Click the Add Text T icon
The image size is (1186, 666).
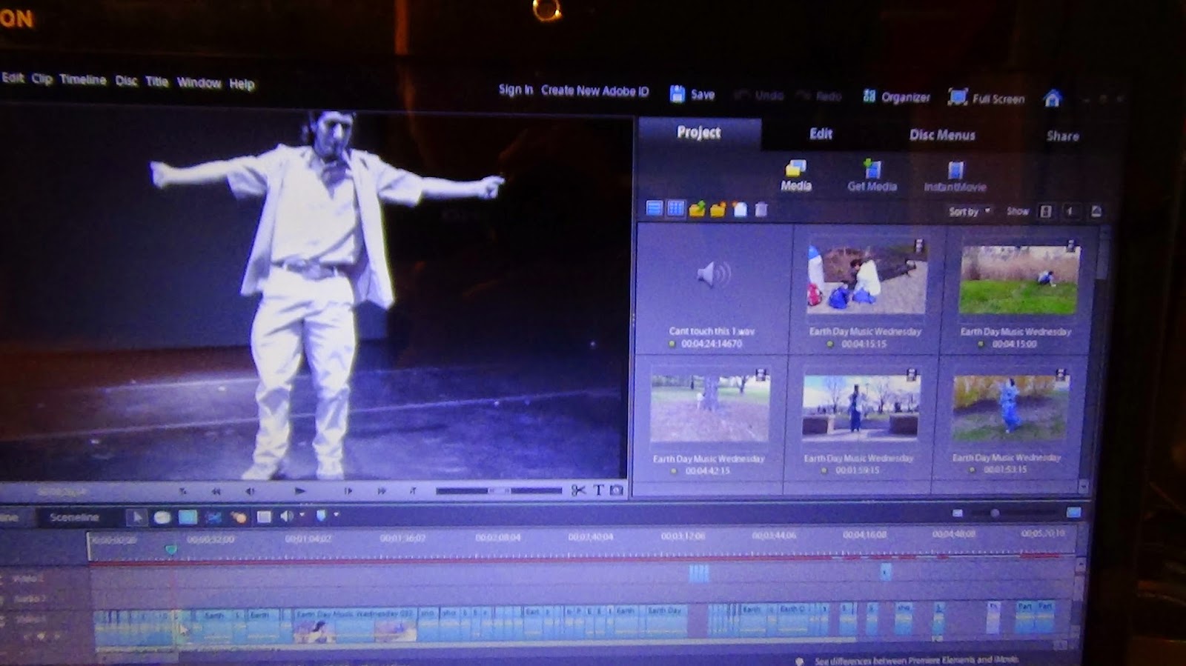[x=599, y=490]
